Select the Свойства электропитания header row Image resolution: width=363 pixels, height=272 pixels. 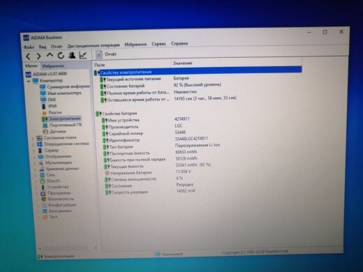pyautogui.click(x=198, y=71)
